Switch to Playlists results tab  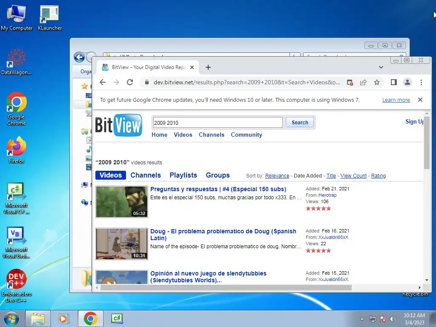pyautogui.click(x=183, y=175)
